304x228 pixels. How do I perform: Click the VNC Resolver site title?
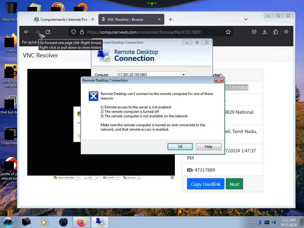pyautogui.click(x=40, y=55)
